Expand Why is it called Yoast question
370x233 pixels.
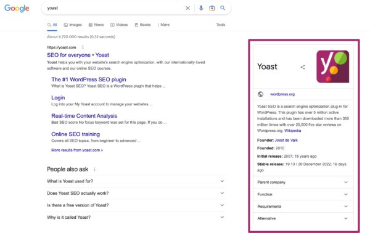pyautogui.click(x=136, y=217)
